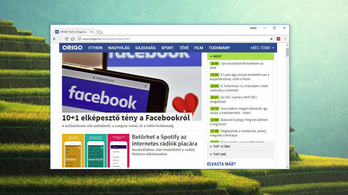This screenshot has height=195, width=348.
Task: Open the 22:10 Vona Gábor news item
Action: point(238,110)
